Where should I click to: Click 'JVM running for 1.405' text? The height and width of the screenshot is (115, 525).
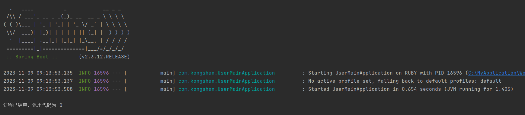click(479, 89)
